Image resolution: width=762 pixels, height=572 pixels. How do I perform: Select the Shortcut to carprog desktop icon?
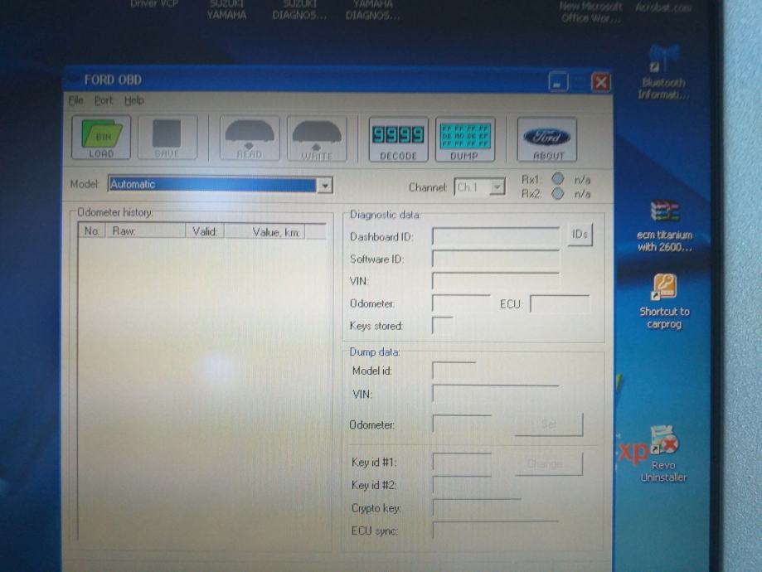[x=664, y=301]
